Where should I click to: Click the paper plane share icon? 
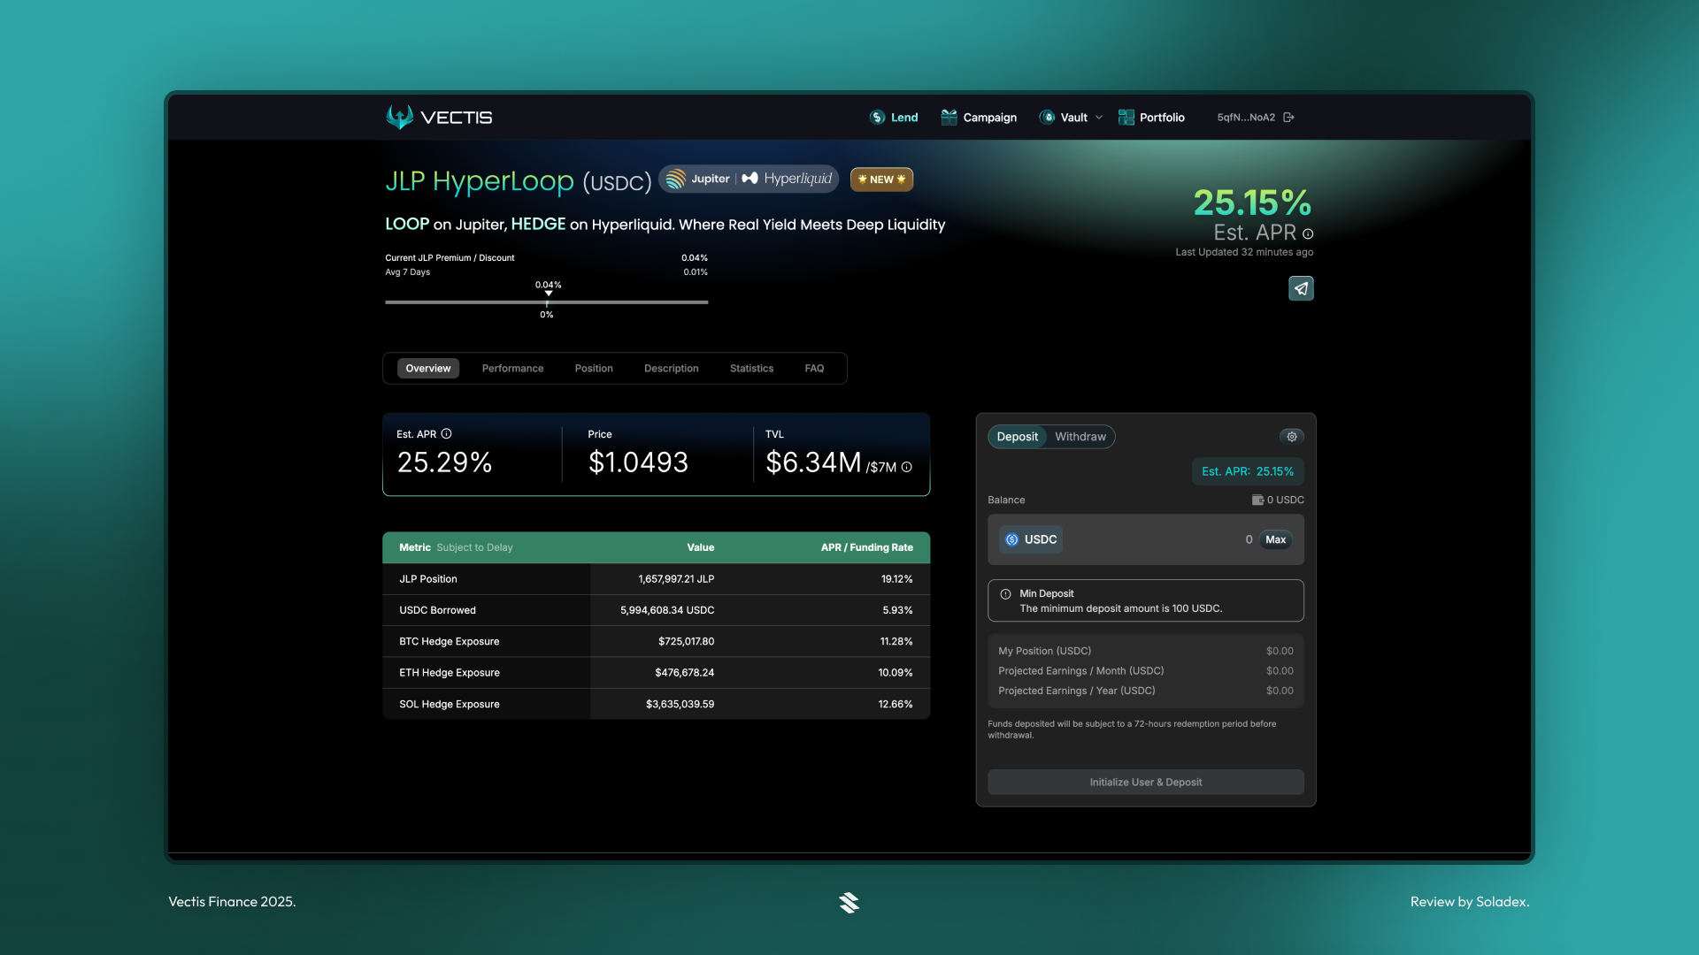[1301, 288]
